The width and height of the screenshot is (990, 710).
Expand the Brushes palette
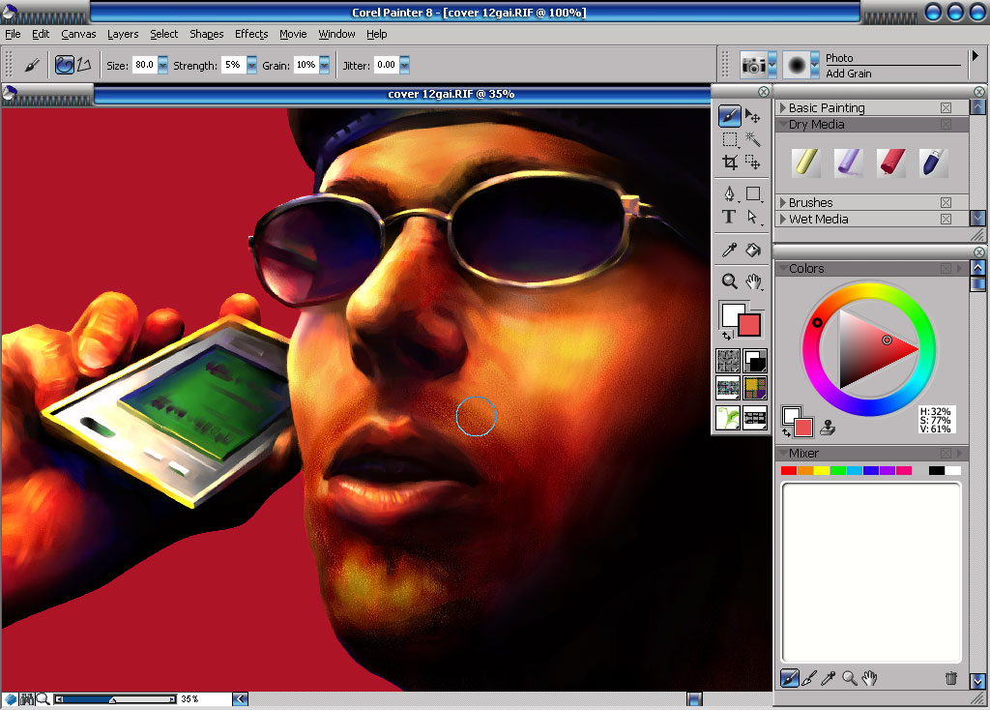click(783, 203)
